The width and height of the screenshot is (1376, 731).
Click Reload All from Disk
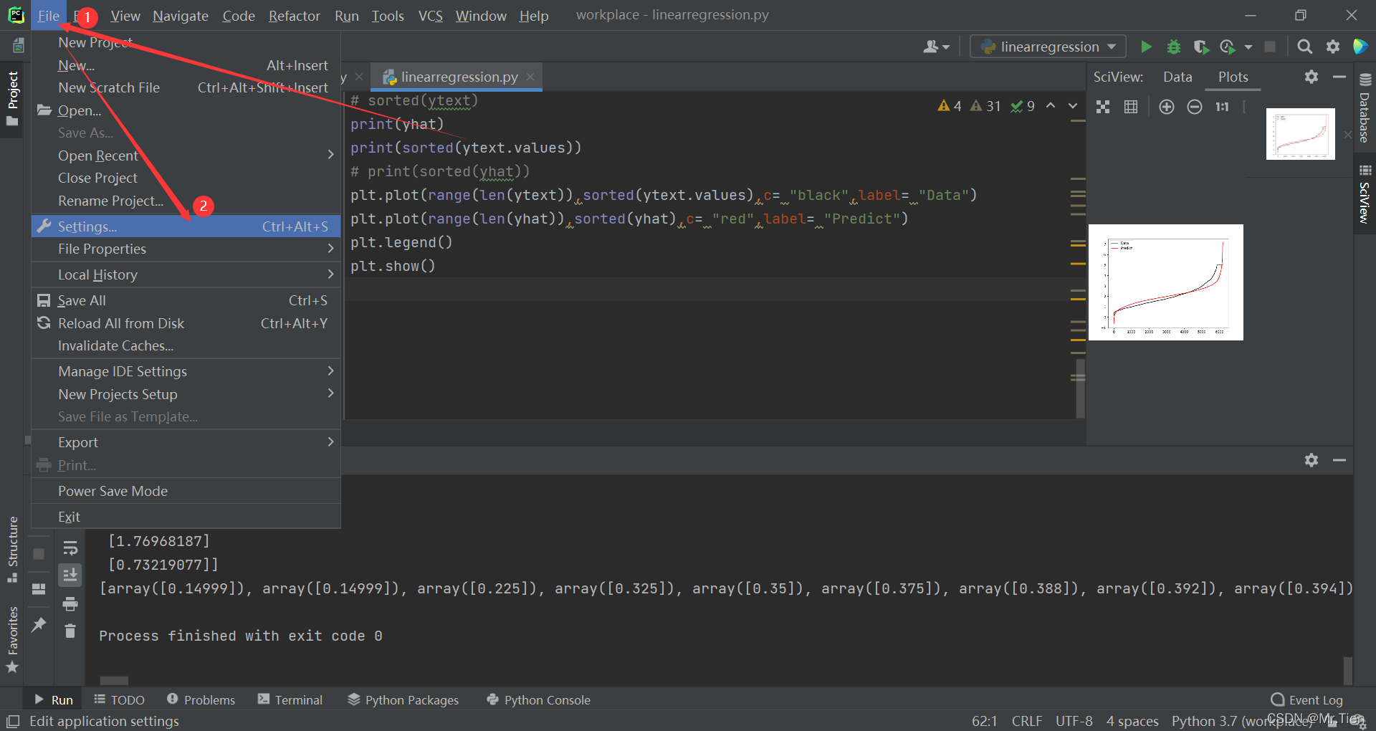[186, 323]
